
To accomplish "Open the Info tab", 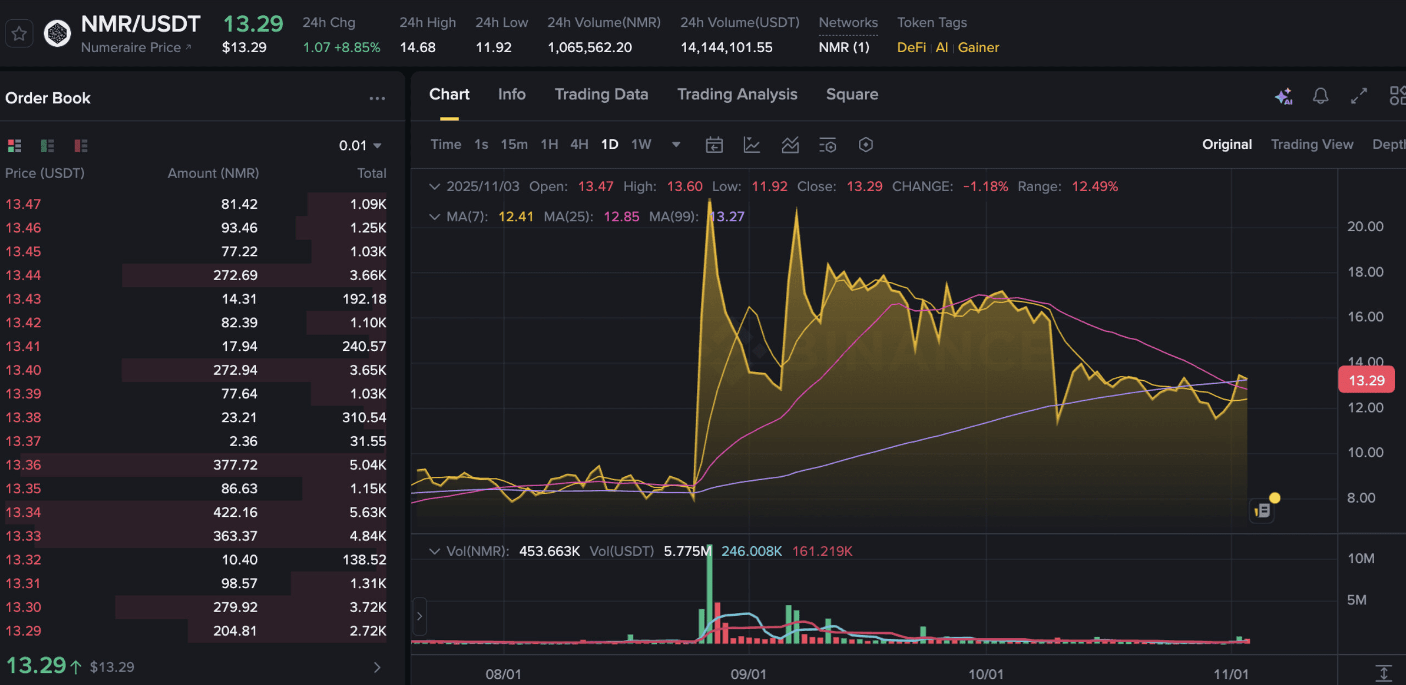I will pyautogui.click(x=511, y=94).
